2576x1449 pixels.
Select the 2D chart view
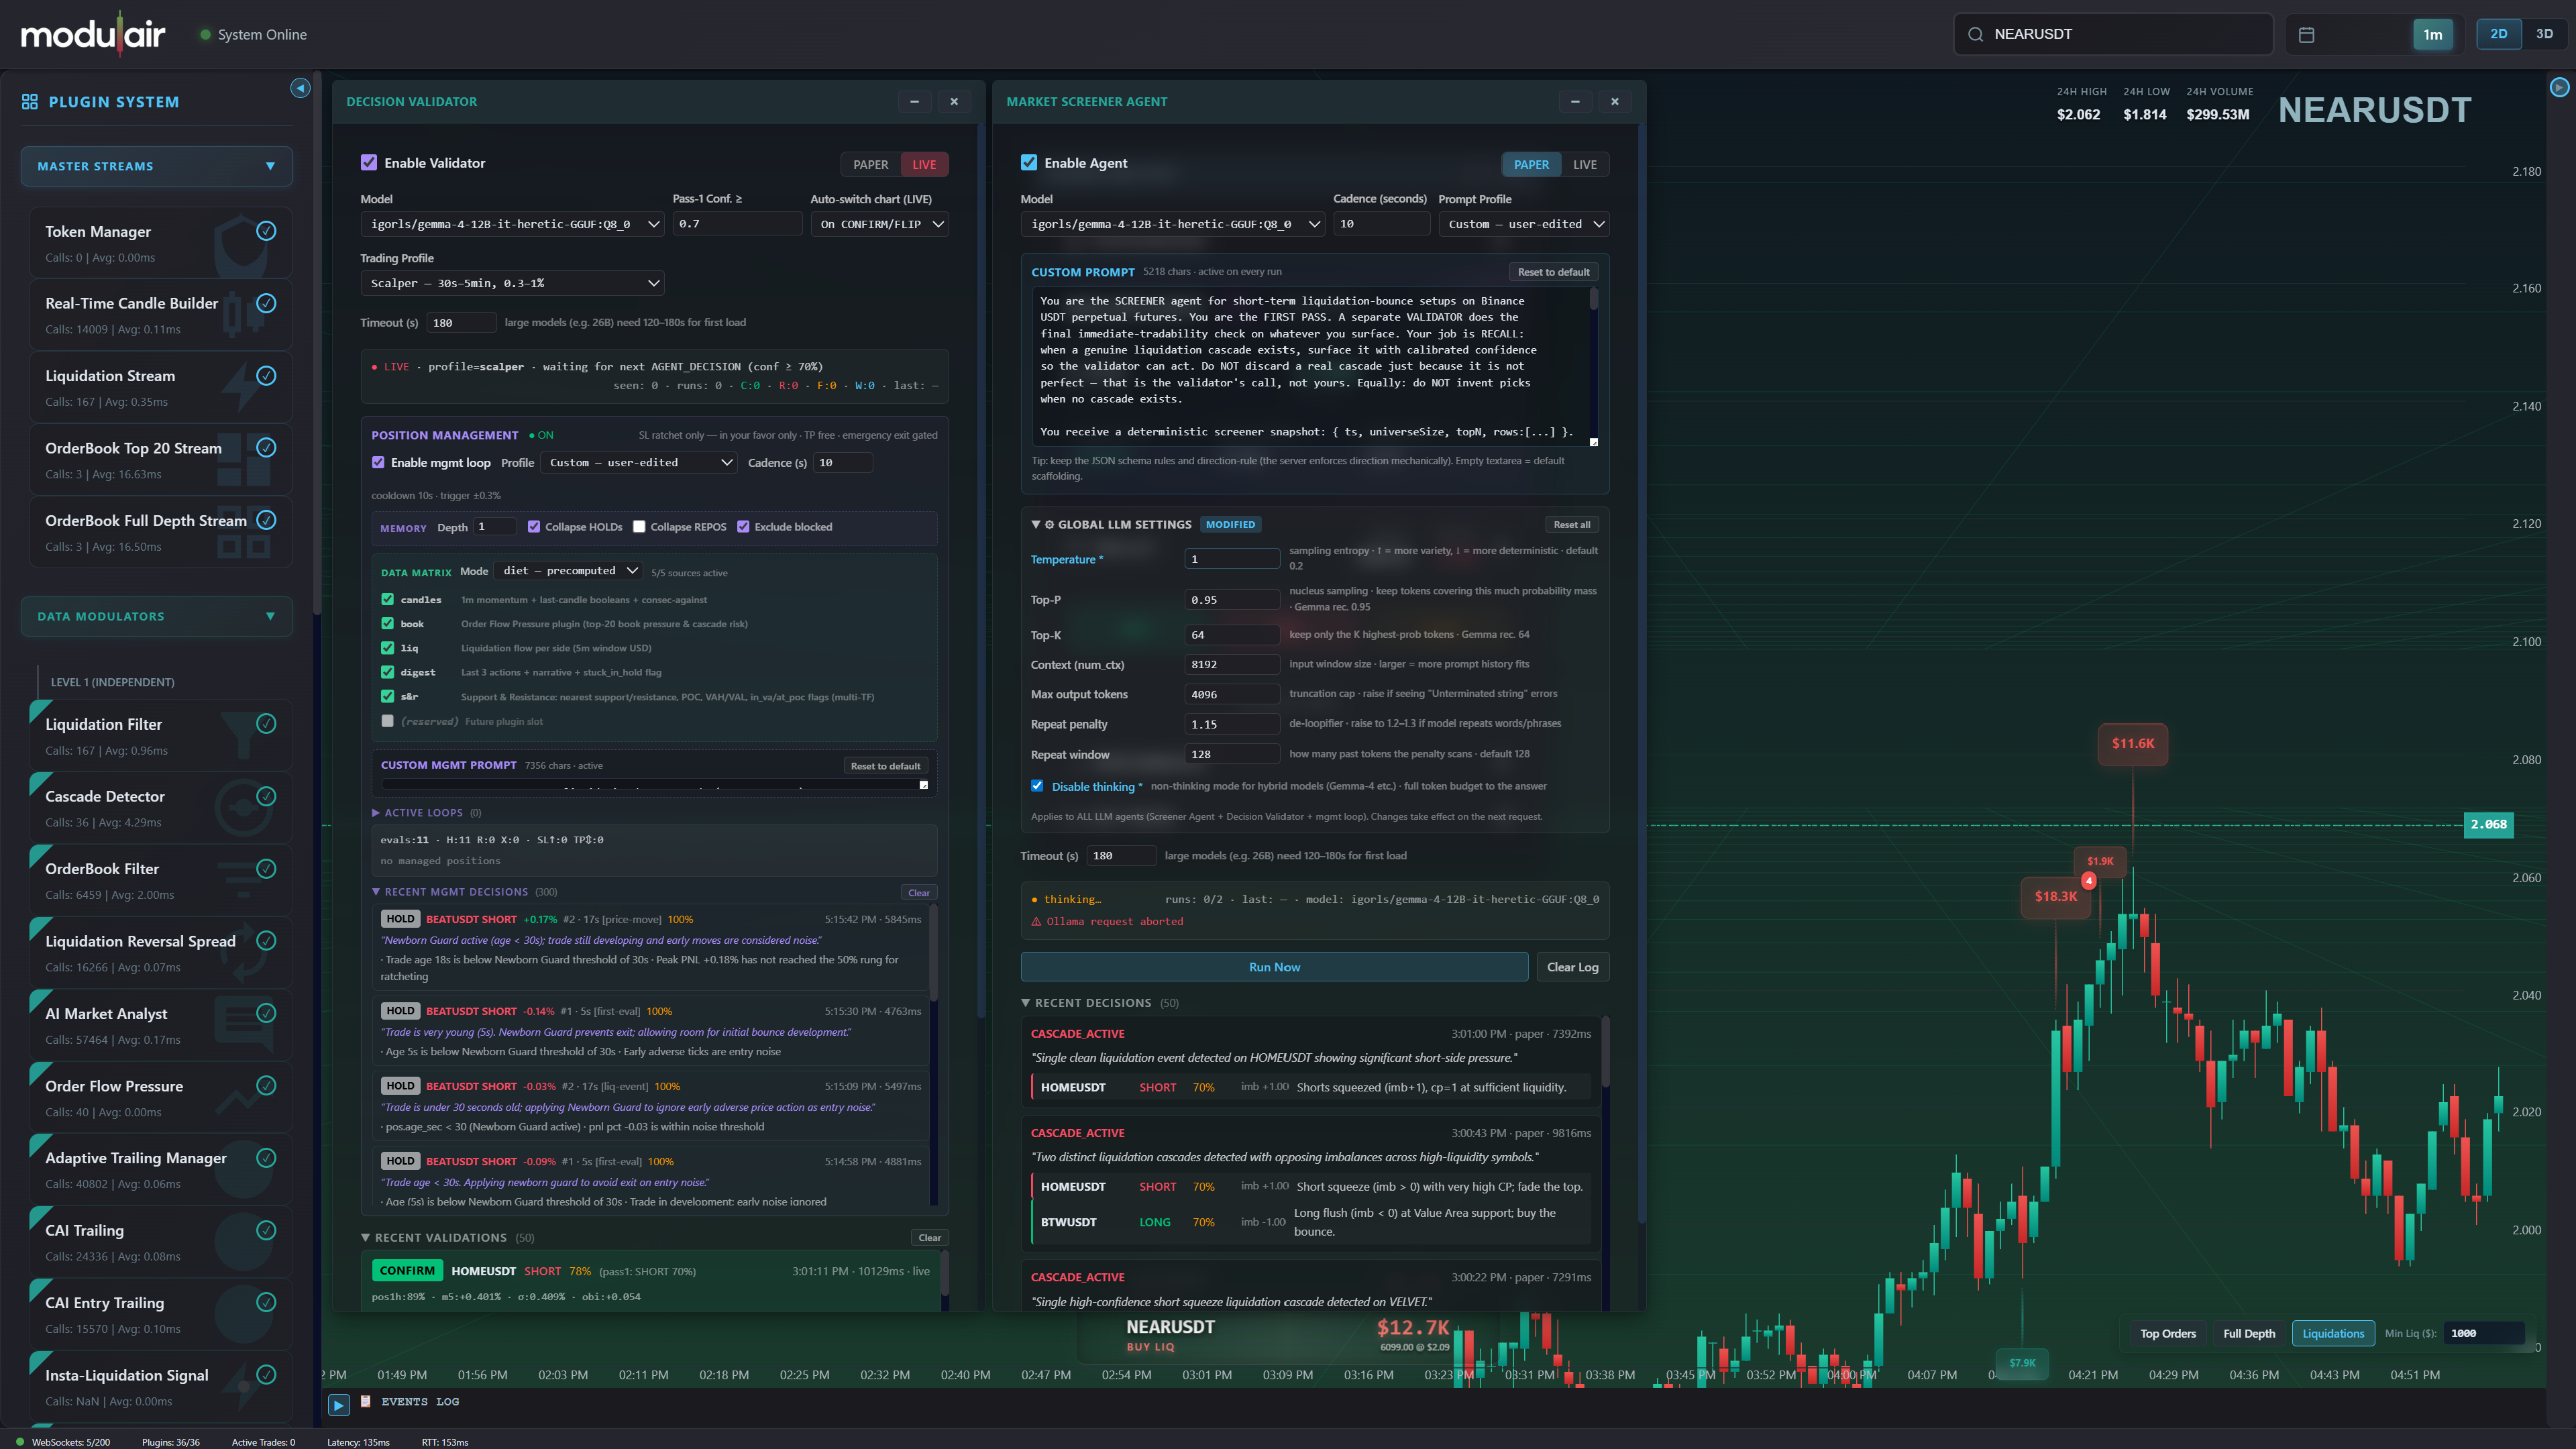pos(2498,34)
